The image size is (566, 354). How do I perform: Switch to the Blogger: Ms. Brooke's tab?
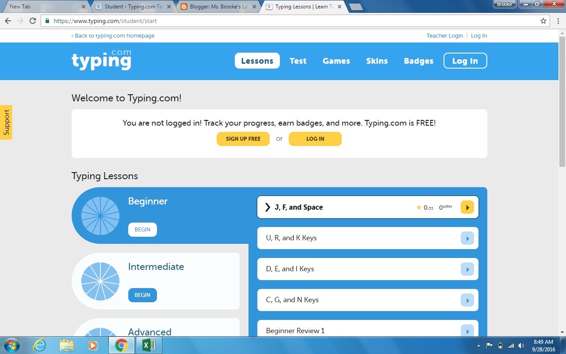(x=216, y=7)
